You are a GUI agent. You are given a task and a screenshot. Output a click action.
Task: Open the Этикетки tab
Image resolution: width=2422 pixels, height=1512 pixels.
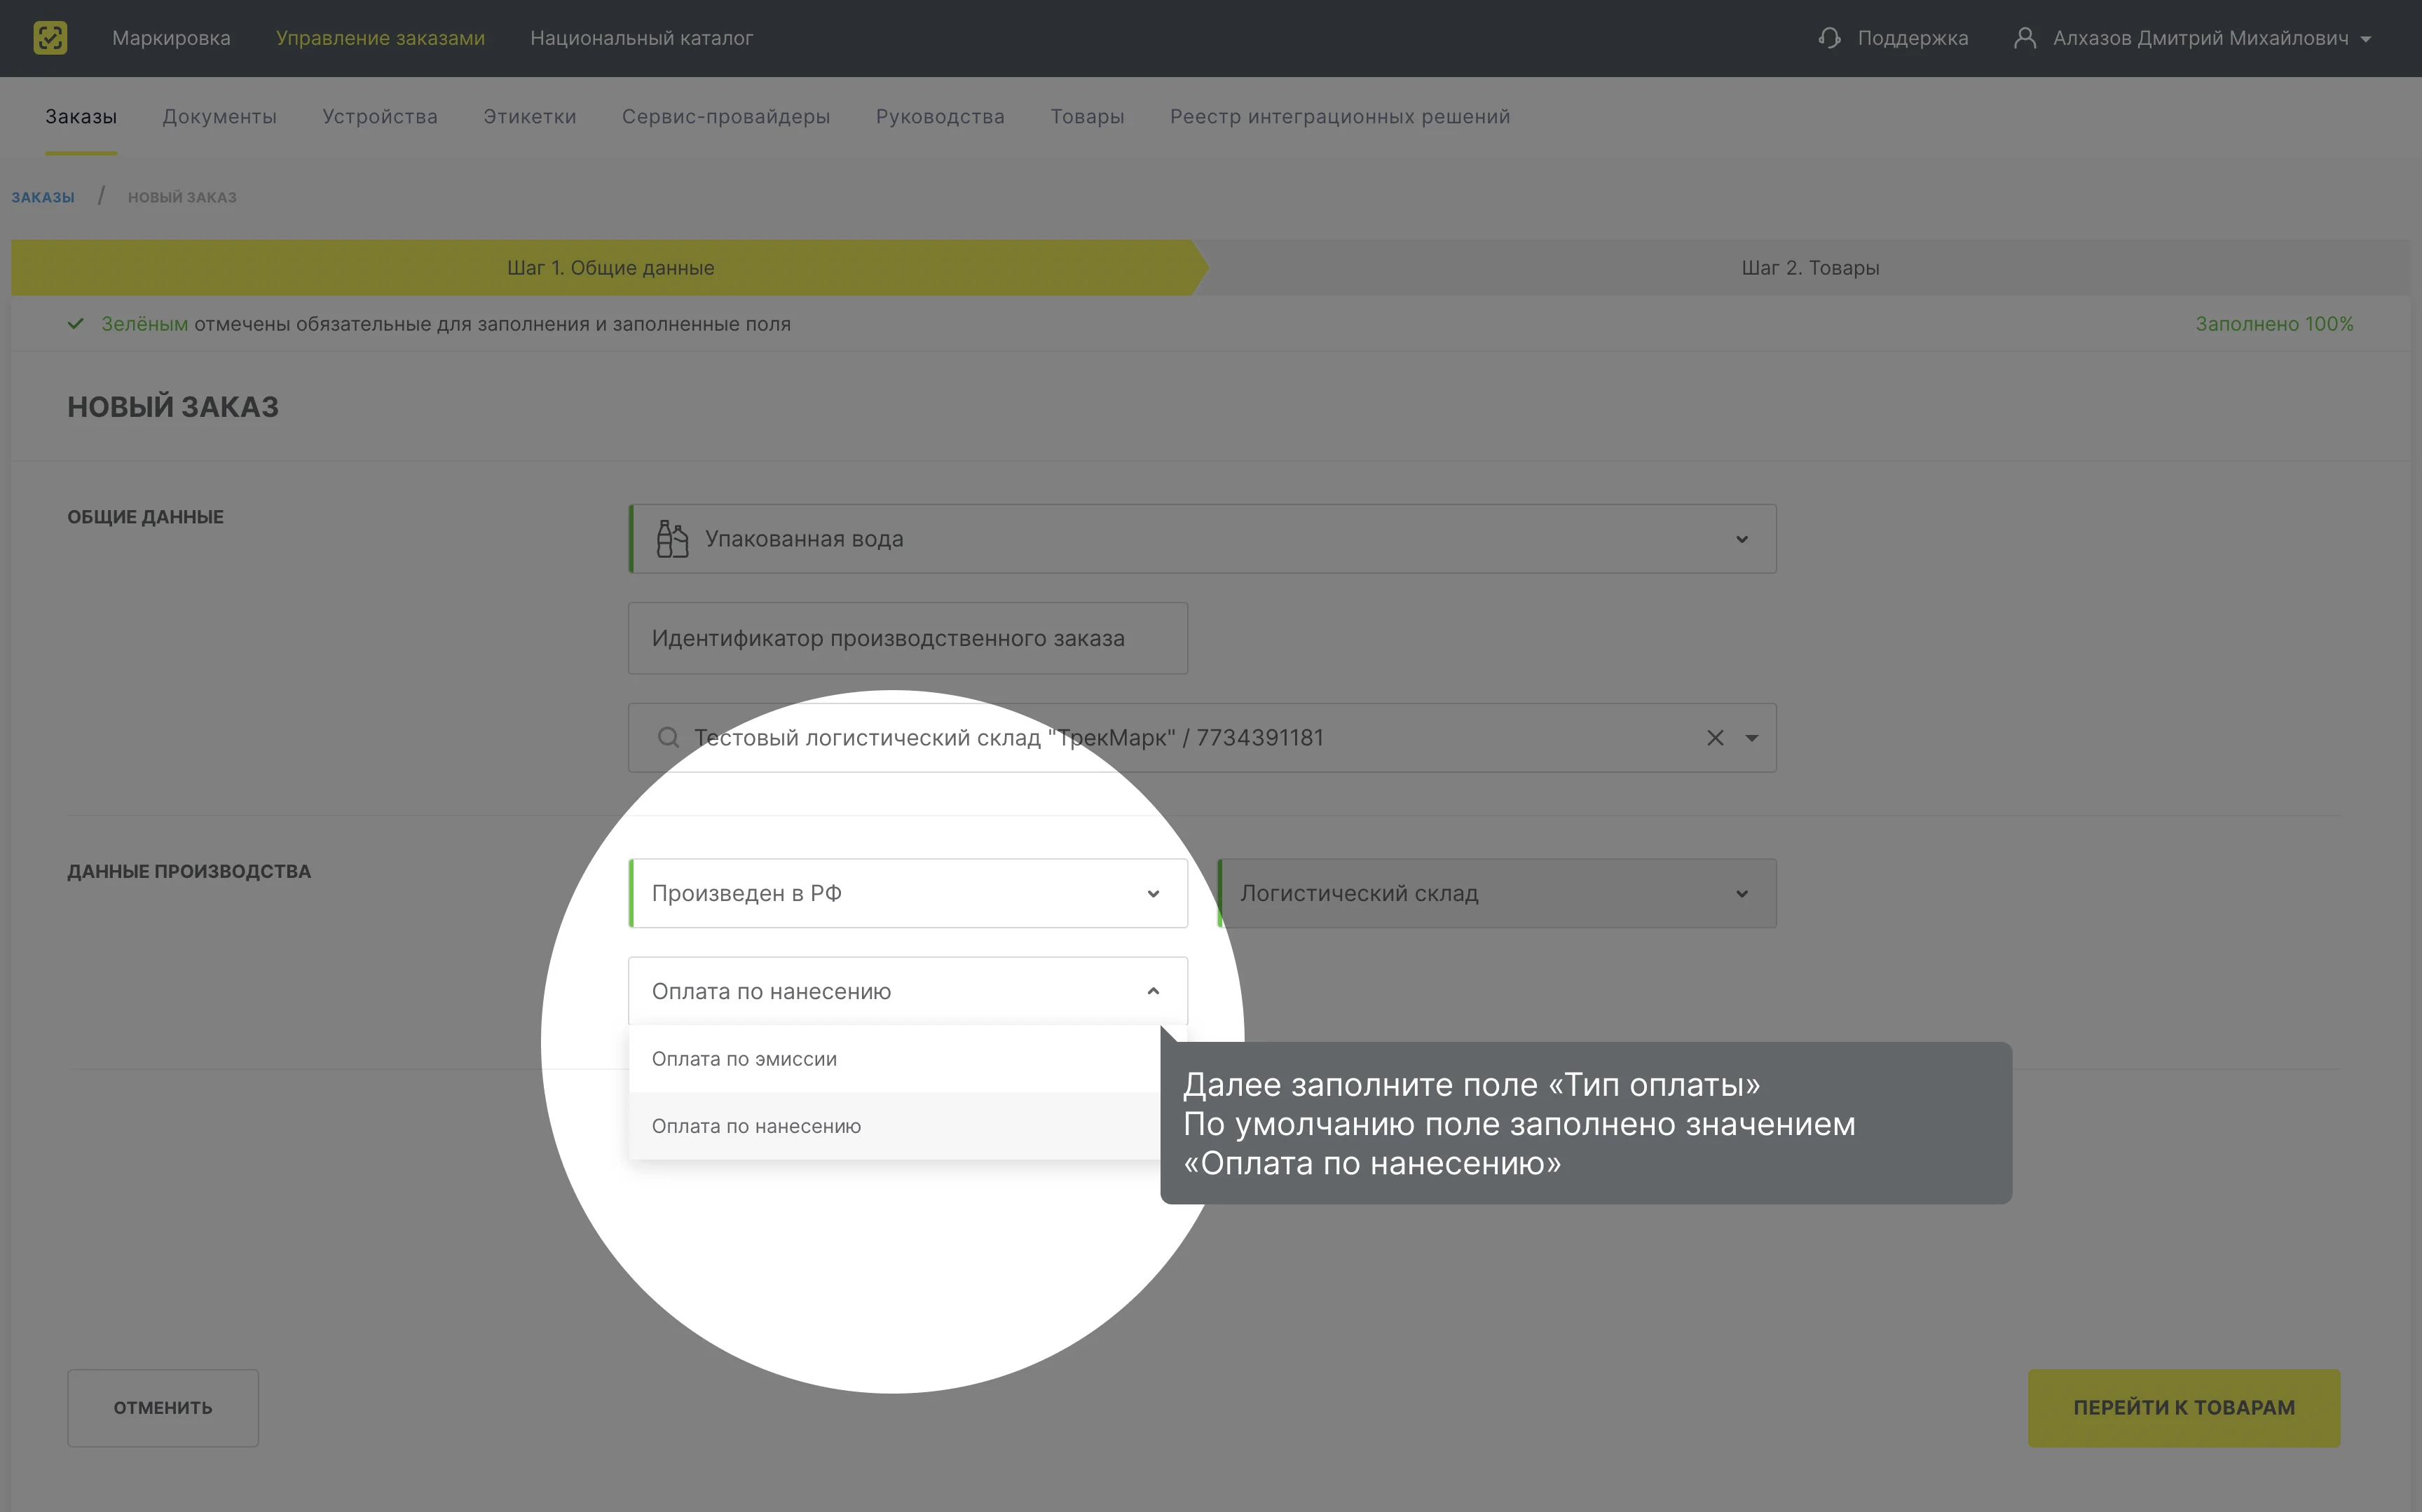pos(530,116)
